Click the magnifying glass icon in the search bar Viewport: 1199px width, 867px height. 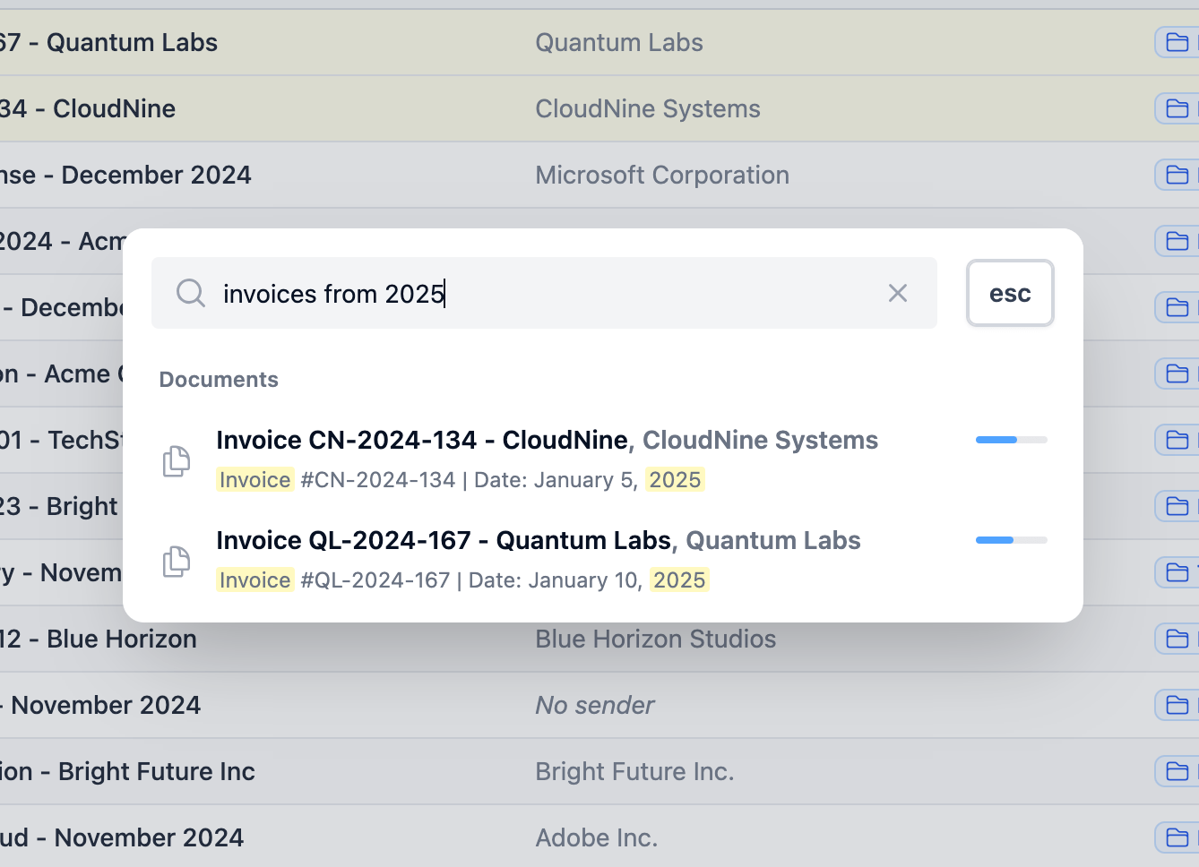[191, 293]
